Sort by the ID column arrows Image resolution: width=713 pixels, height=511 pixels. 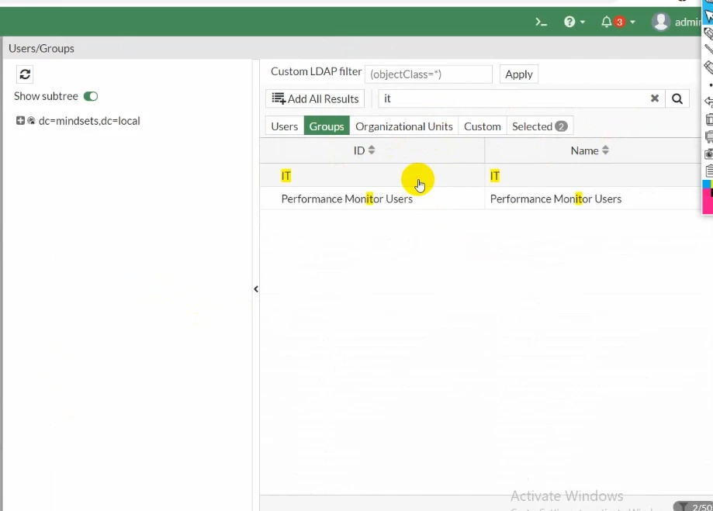point(372,150)
